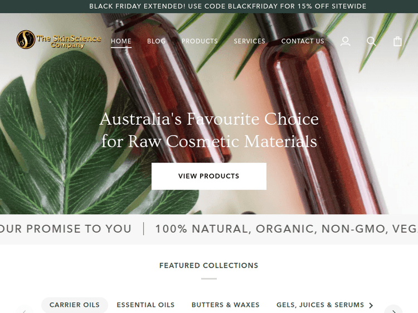Open the search magnifier icon

[371, 41]
